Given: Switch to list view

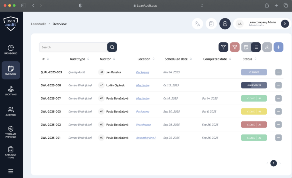Looking at the screenshot, I should click(256, 47).
